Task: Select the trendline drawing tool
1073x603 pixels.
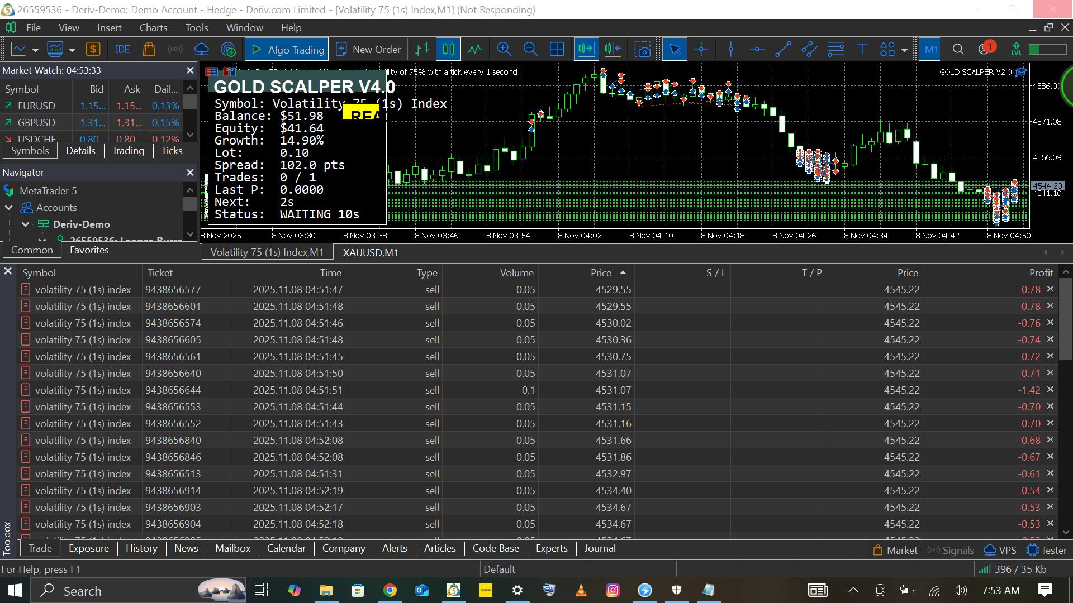Action: point(783,50)
